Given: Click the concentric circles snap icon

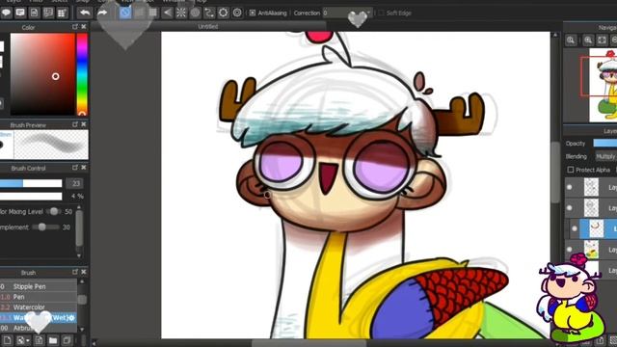Looking at the screenshot, I should click(x=237, y=13).
